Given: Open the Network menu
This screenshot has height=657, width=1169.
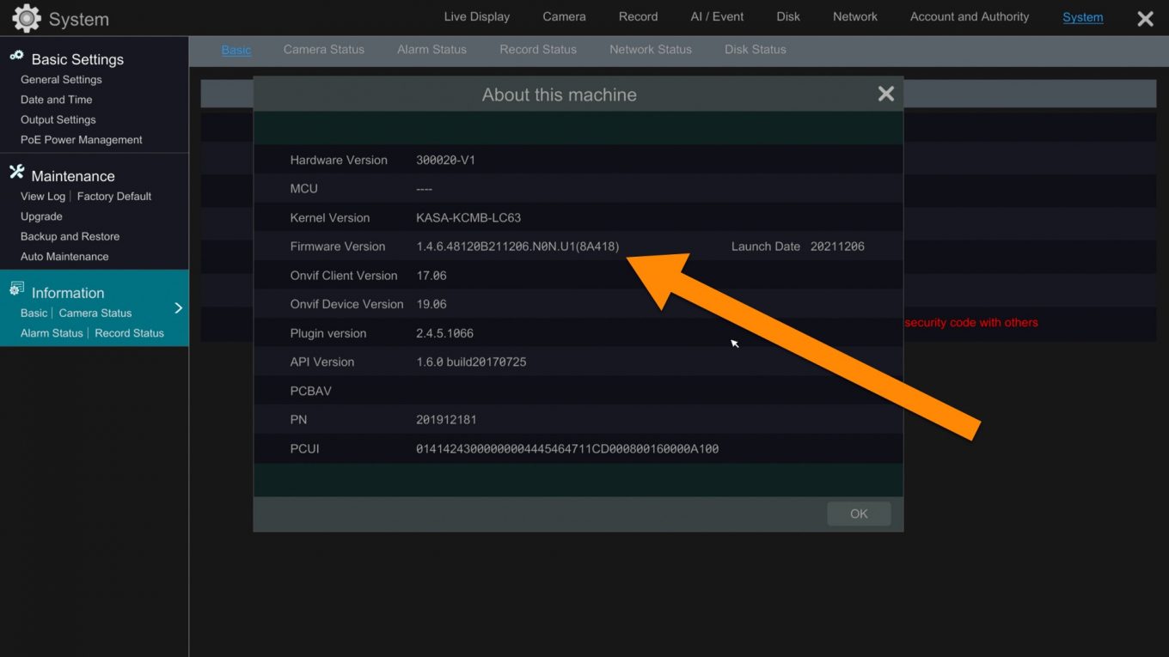Looking at the screenshot, I should 854,15.
